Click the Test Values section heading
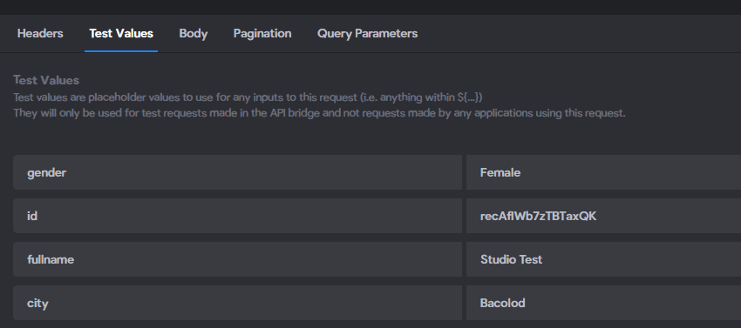The height and width of the screenshot is (328, 741). pyautogui.click(x=46, y=80)
